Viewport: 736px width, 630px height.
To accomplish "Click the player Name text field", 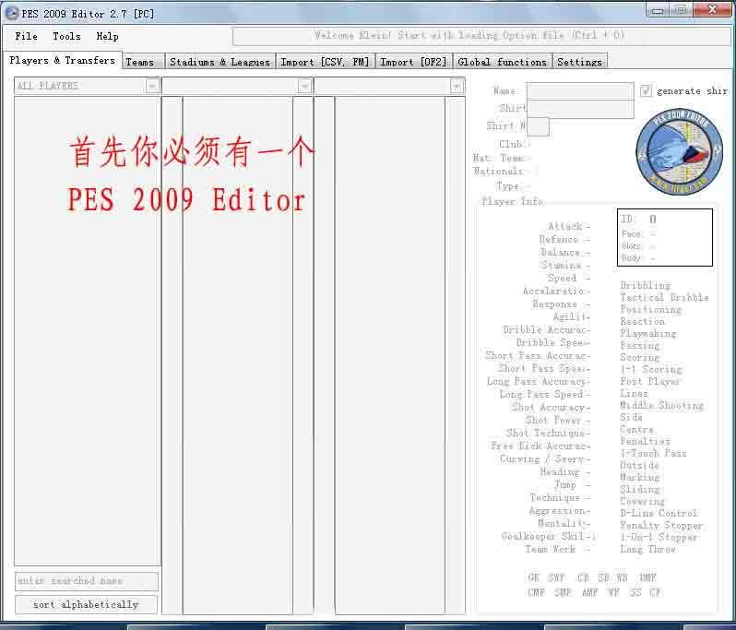I will tap(580, 91).
